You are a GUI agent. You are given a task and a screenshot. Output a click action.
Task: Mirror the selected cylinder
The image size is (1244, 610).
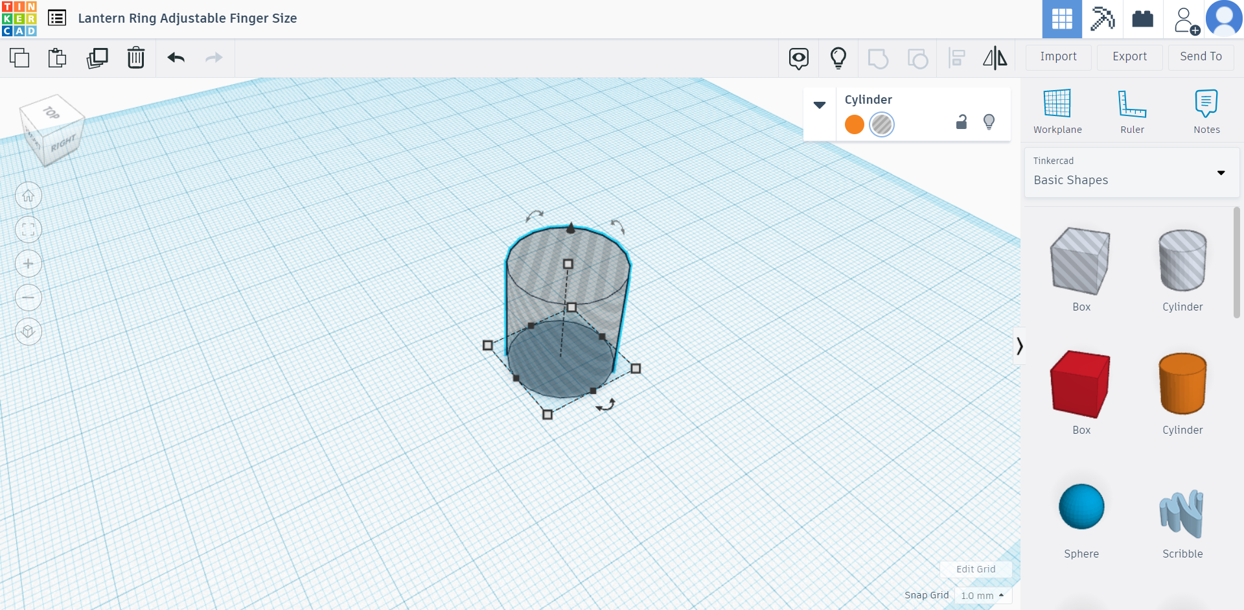[x=995, y=58]
